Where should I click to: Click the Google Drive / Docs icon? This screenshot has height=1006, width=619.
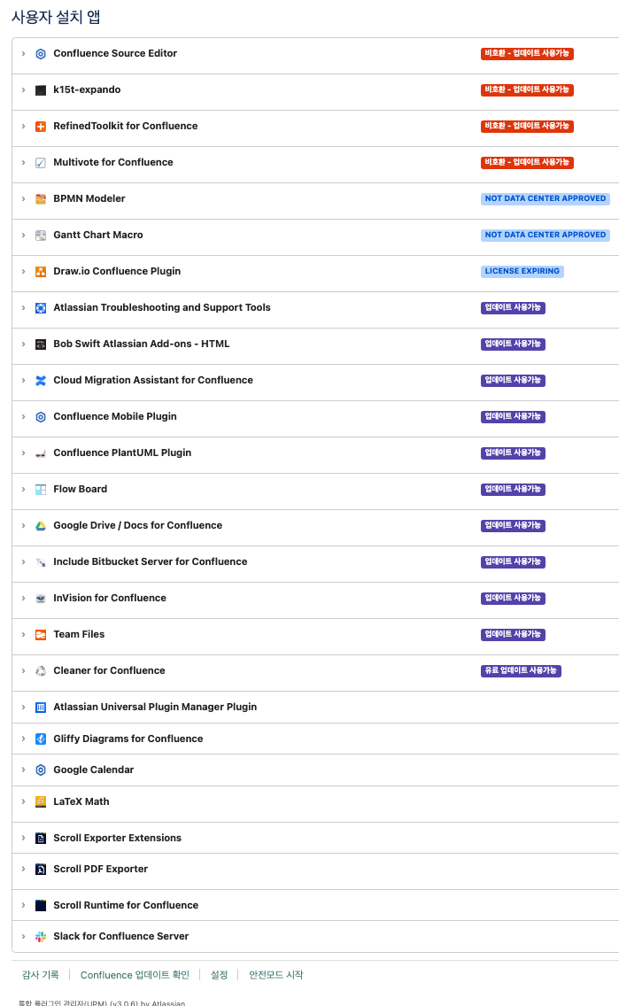point(41,526)
